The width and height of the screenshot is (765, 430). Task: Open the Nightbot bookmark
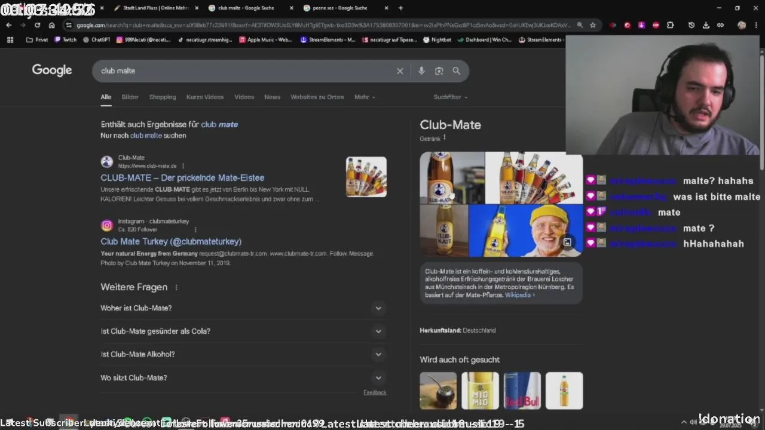click(x=437, y=40)
